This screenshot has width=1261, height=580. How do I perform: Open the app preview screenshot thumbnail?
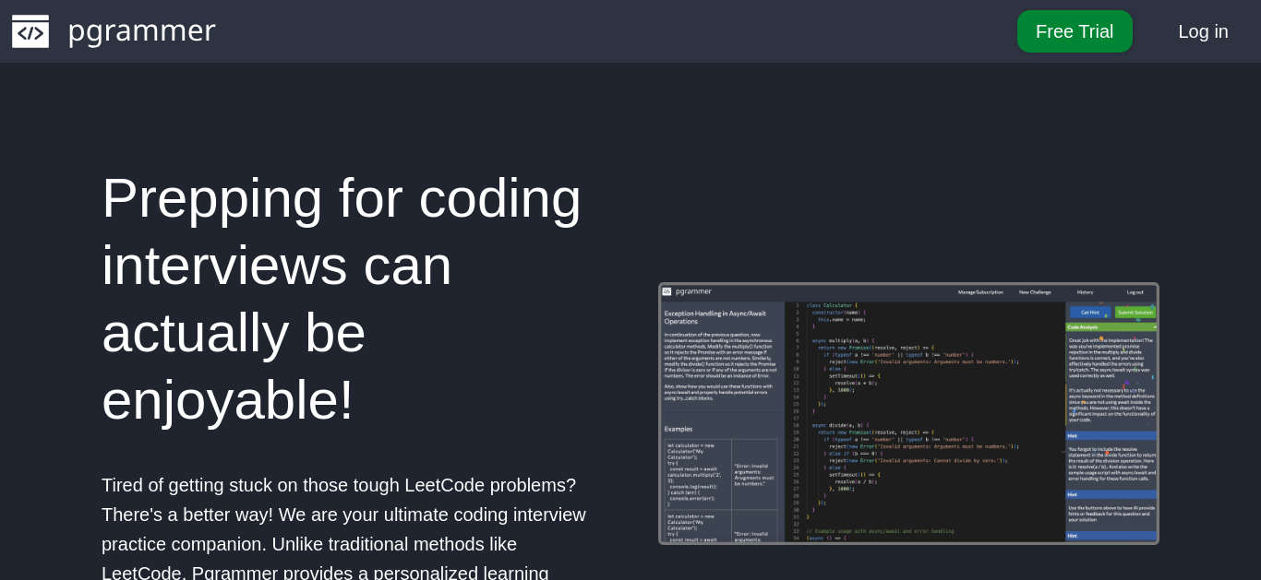coord(908,413)
